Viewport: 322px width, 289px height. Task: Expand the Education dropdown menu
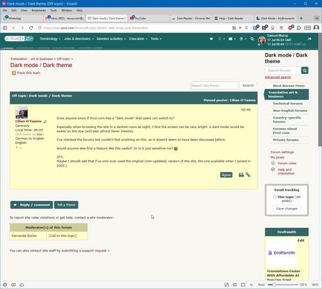coord(138,39)
